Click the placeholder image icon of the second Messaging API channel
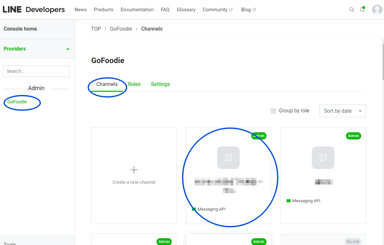Screen dimensions: 384x245 coord(323,158)
